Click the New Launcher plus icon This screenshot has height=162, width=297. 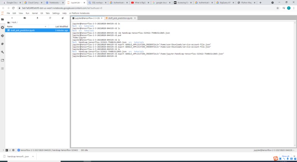(12, 18)
